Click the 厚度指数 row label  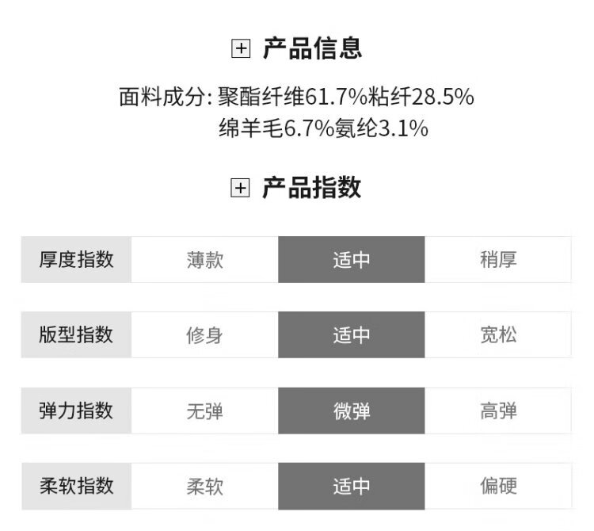point(76,259)
